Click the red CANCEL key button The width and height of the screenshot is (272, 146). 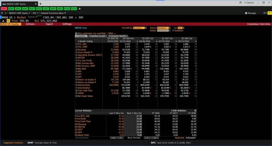(x=4, y=9)
